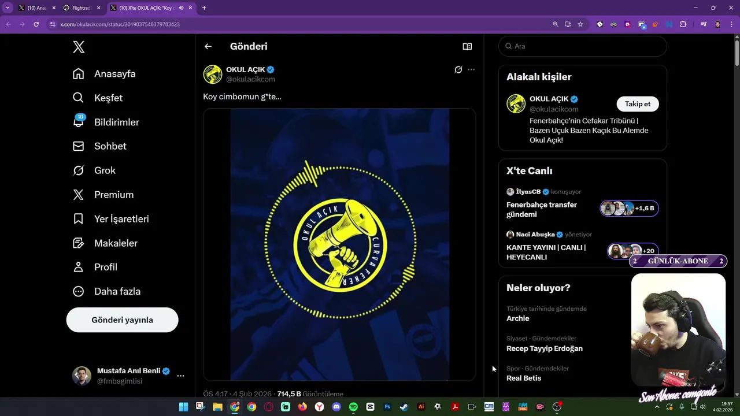Screen dimensions: 740x416
Task: Open account options next to Mustafa Anıl Benli
Action: [x=180, y=376]
